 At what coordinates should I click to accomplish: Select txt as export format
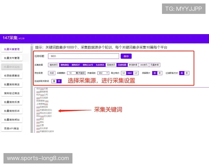click(x=124, y=73)
